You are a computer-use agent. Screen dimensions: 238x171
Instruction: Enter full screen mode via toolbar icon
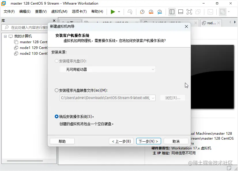(189, 12)
